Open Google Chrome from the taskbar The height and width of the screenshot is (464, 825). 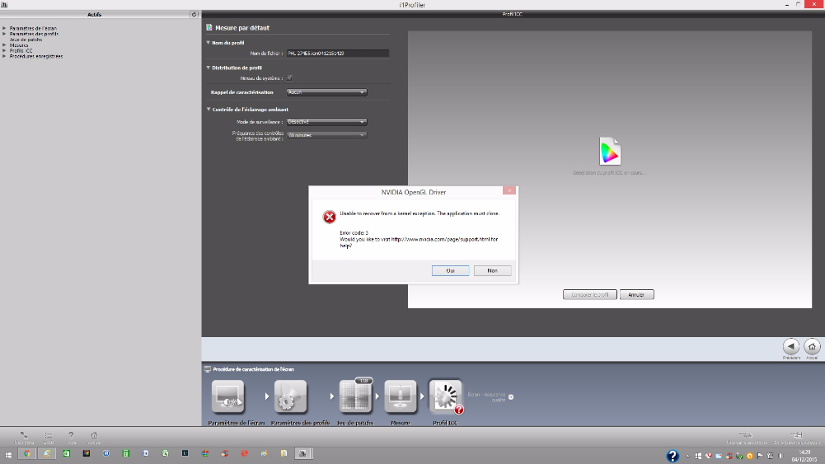tap(27, 453)
